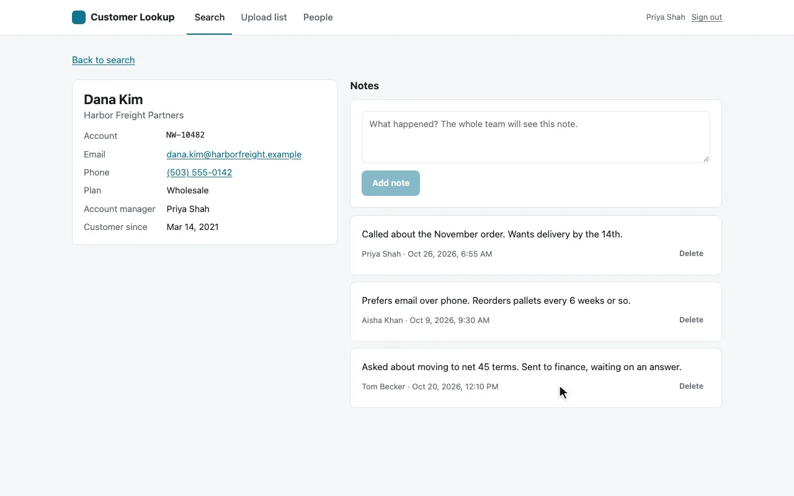Click the customer name Dana Kim heading

(x=114, y=99)
